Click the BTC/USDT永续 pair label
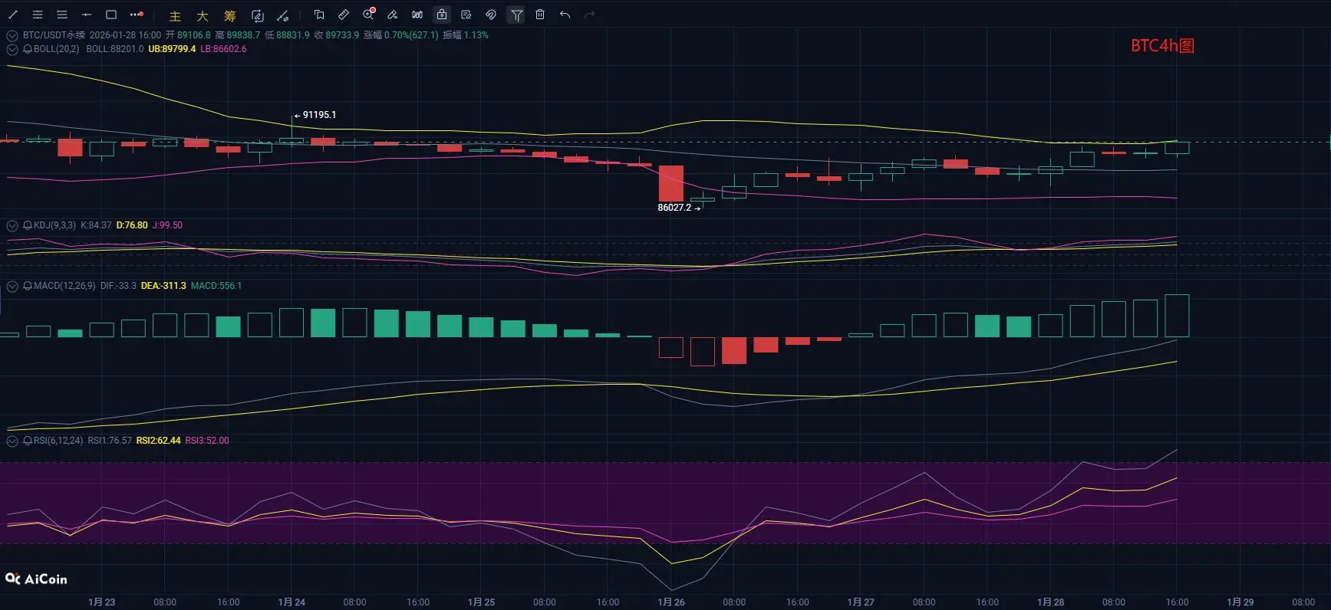 point(54,35)
